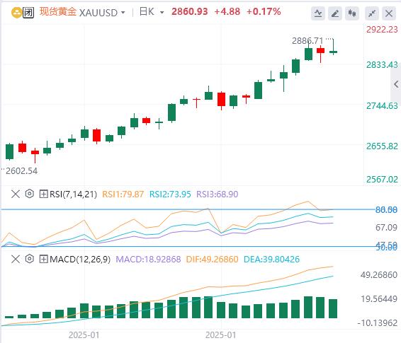The width and height of the screenshot is (401, 343).
Task: Open the daily K period dropdown
Action: pos(162,12)
